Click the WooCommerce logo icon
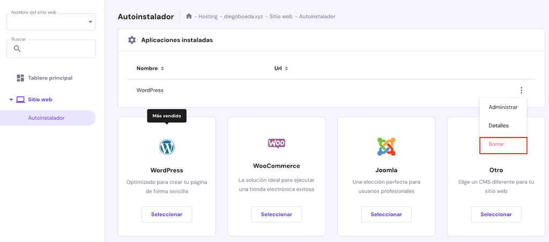 (277, 143)
